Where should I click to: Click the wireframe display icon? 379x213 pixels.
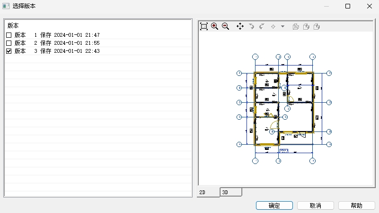click(x=296, y=26)
